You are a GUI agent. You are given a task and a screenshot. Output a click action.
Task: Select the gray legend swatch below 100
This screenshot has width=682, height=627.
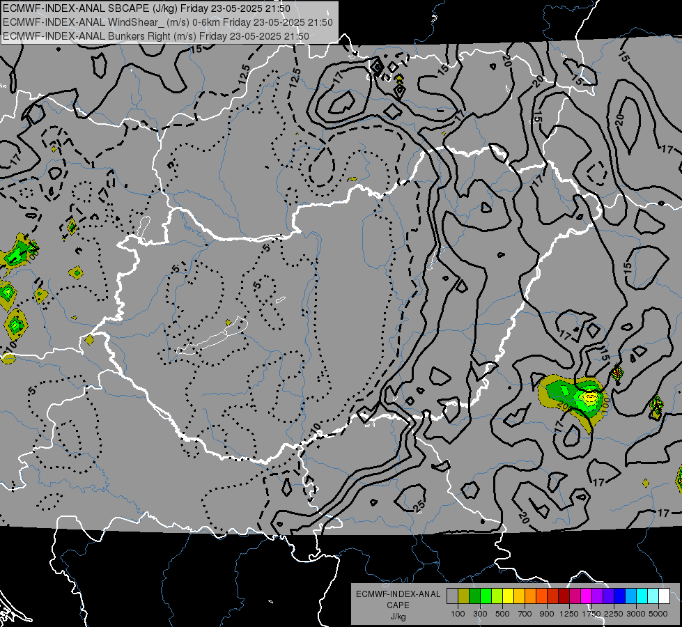point(452,596)
